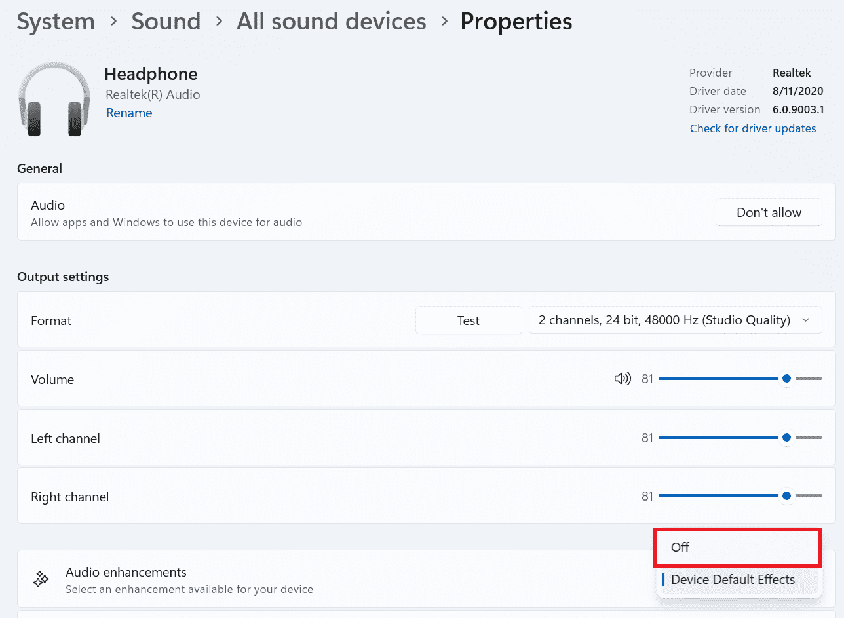
Task: Click the chevron between Sound and All sound devices
Action: point(218,22)
